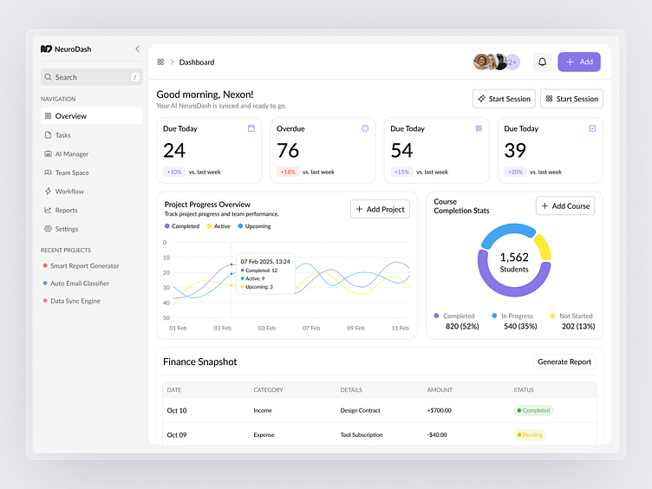Click the Generate Report button
This screenshot has height=489, width=652.
(x=564, y=362)
